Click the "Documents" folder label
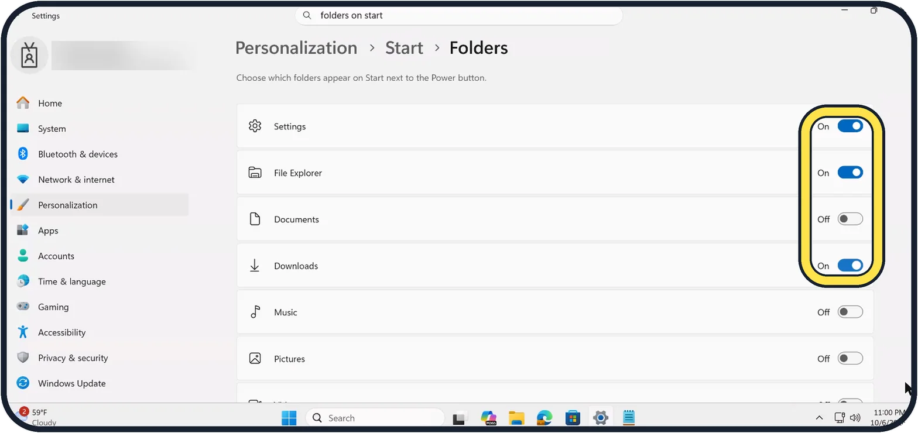918x433 pixels. pyautogui.click(x=296, y=219)
